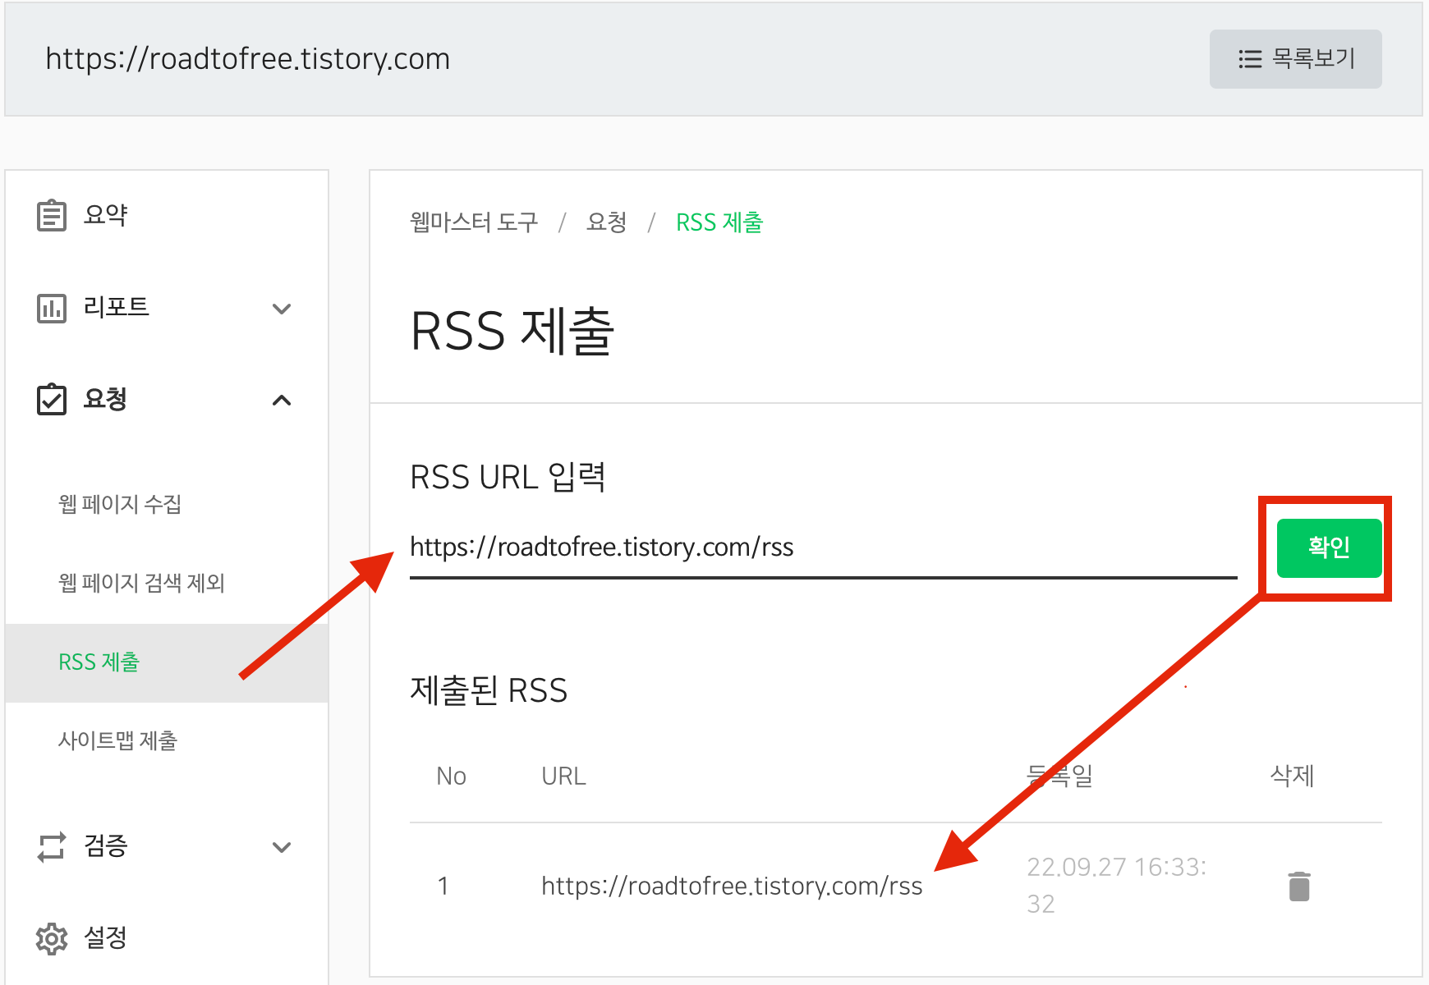The image size is (1429, 985).
Task: Click the 요청 breadcrumb link
Action: (606, 222)
